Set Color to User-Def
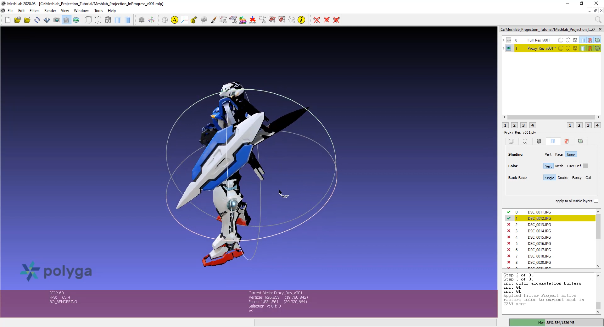 574,166
